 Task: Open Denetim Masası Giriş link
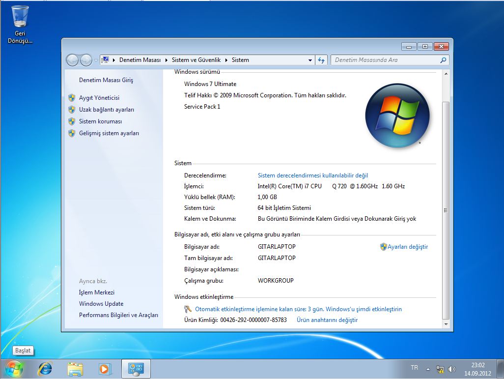click(x=106, y=80)
